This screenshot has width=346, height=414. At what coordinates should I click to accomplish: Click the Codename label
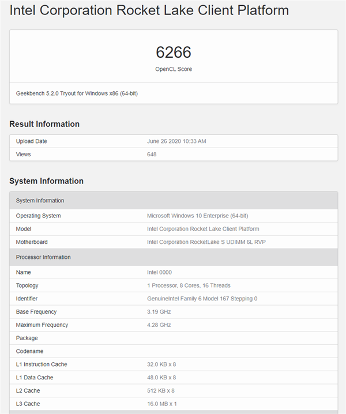pyautogui.click(x=29, y=351)
